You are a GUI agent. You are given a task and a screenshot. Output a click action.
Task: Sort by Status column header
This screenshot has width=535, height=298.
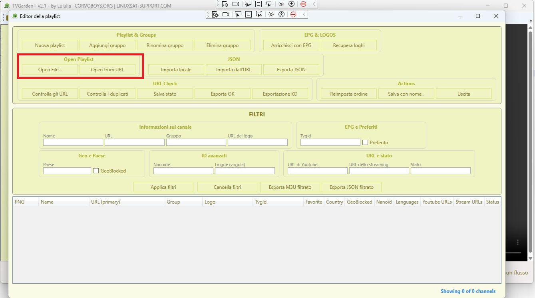point(492,202)
